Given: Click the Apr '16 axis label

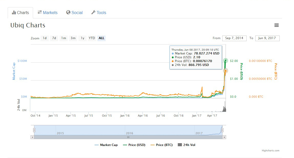Looking at the screenshot, I should 143,116.
